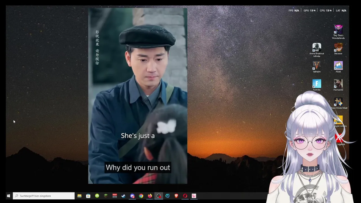
Task: Open Microsoft Store from the taskbar
Action: tap(88, 196)
